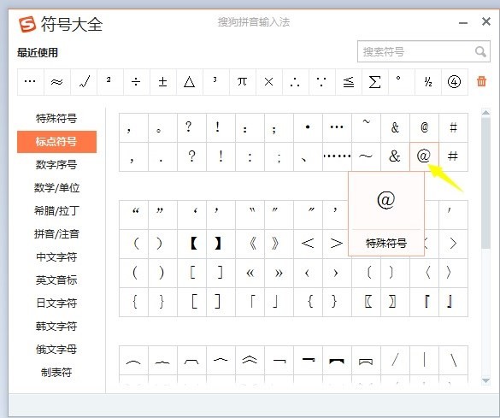The height and width of the screenshot is (418, 500).
Task: Open the 希腊/拉丁 category
Action: click(56, 211)
